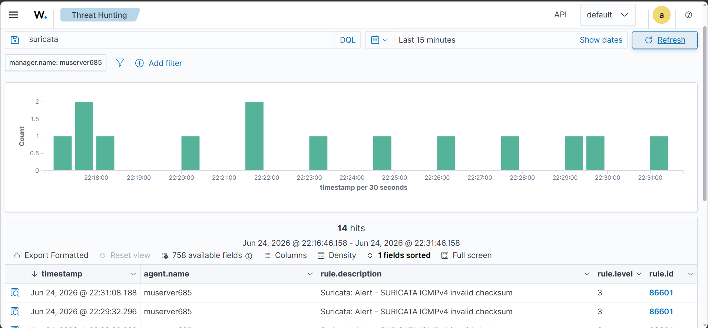Click the 758 available fields button

coord(203,255)
